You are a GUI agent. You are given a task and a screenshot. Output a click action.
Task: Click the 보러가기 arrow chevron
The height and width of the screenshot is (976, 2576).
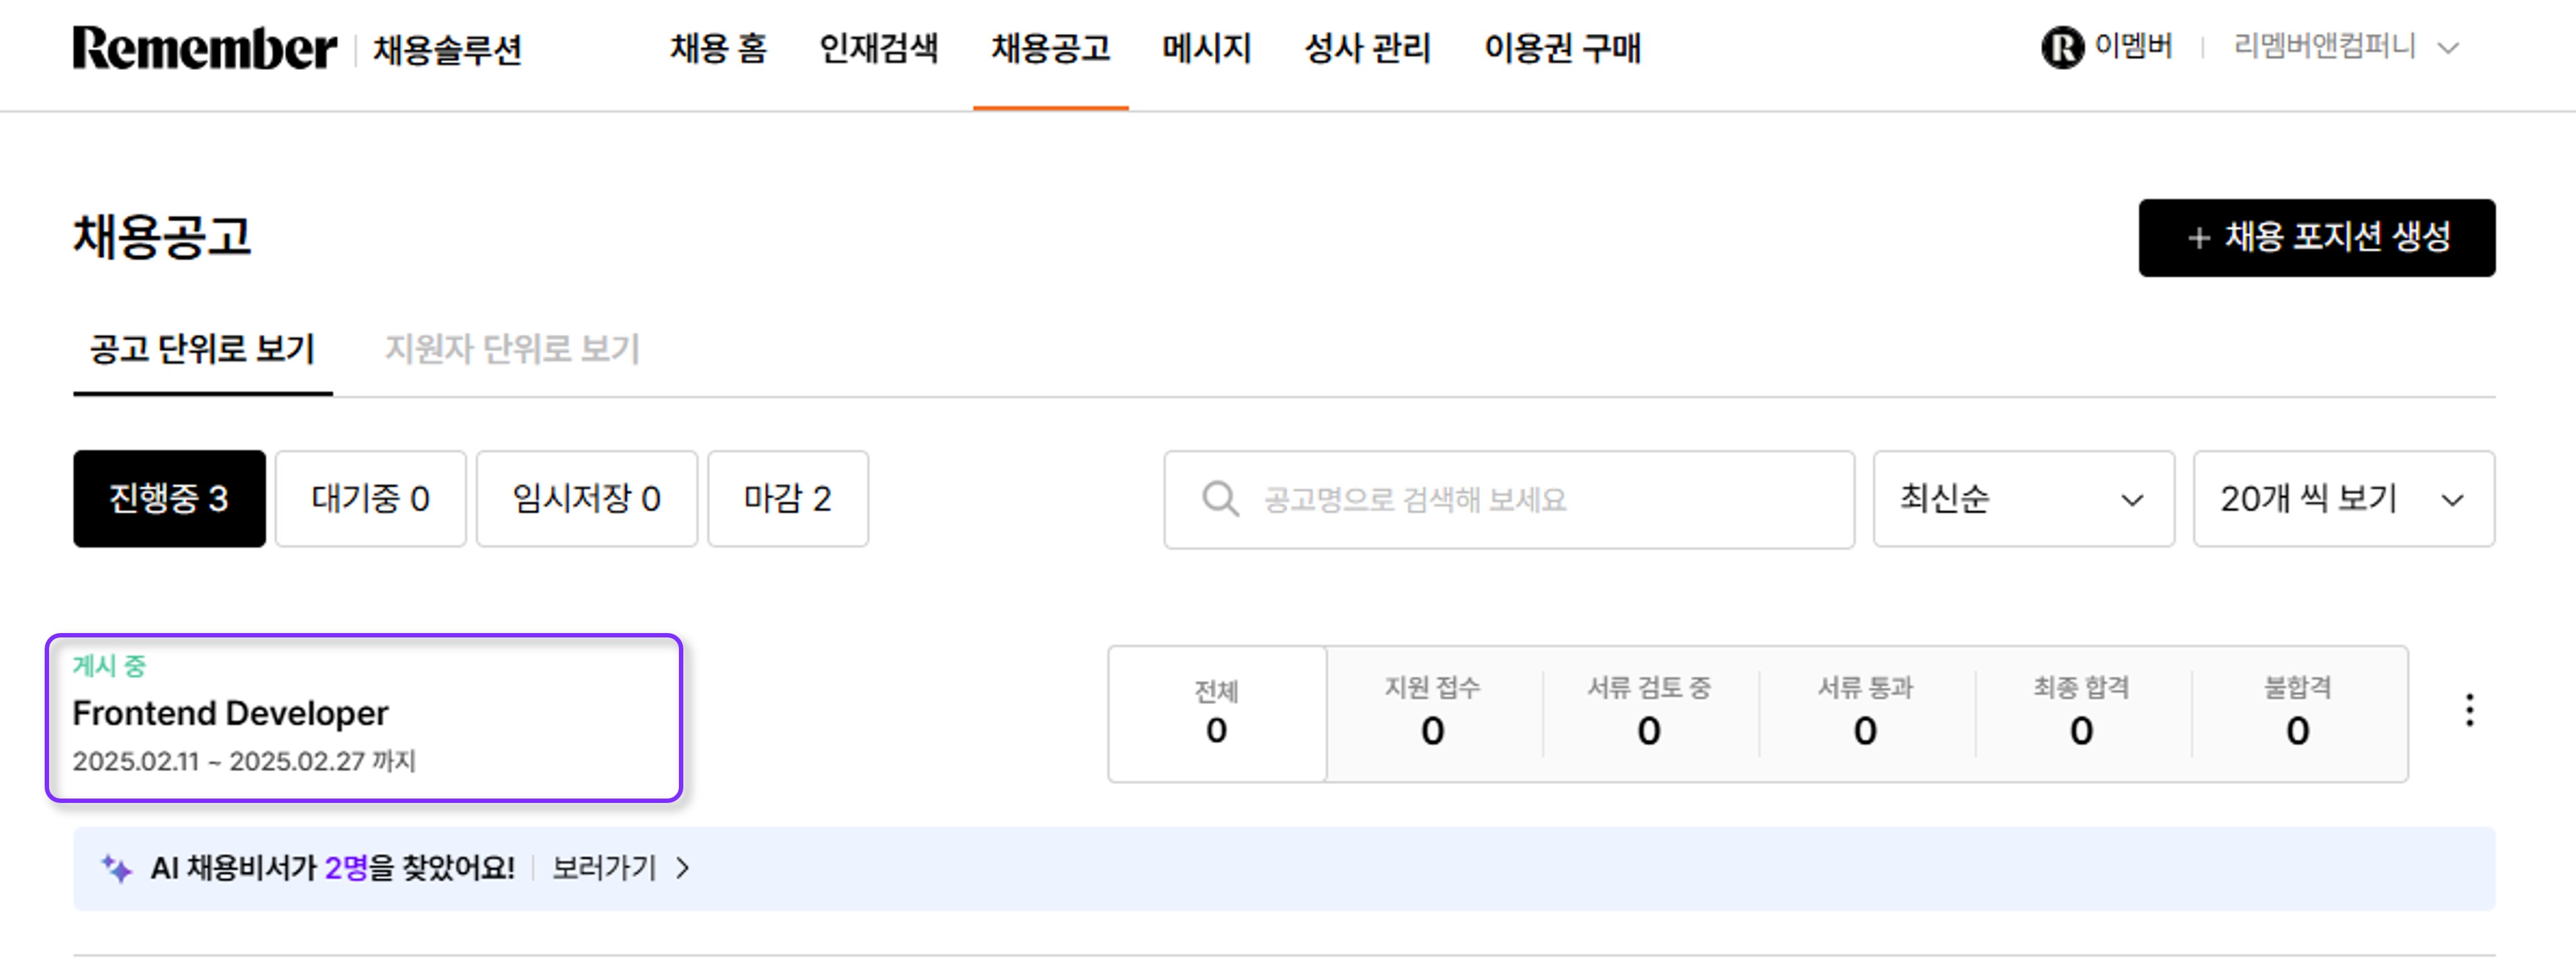(x=683, y=868)
